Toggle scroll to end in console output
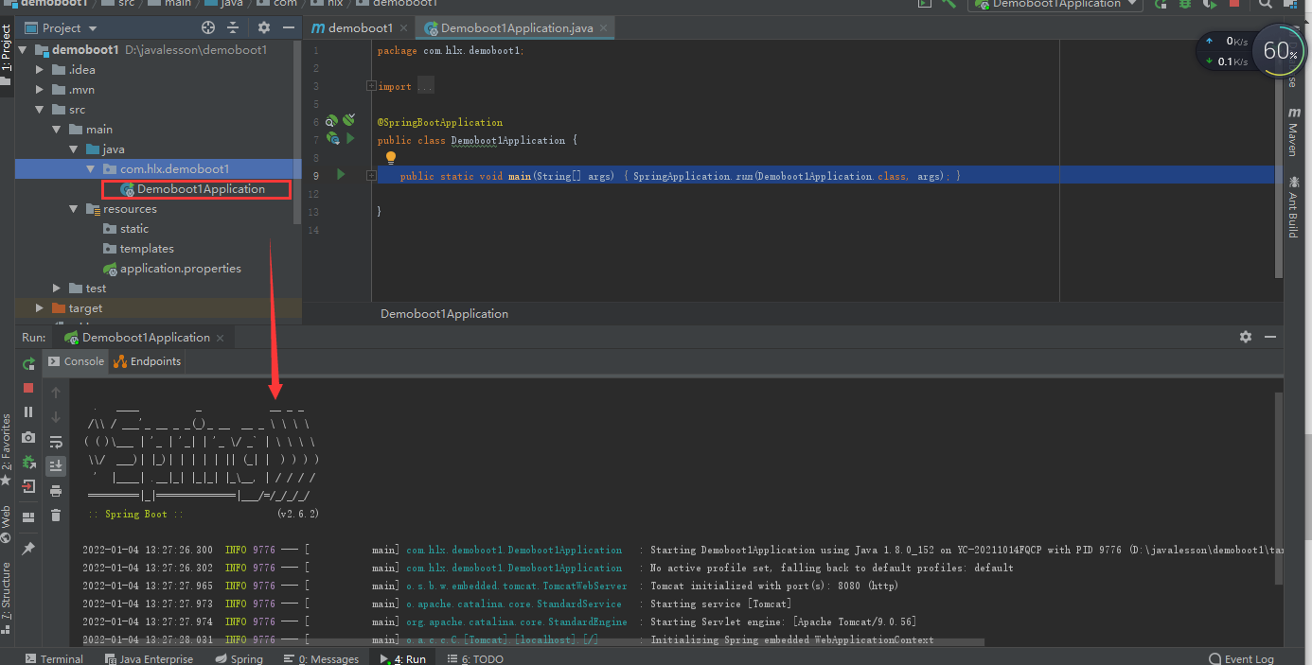The height and width of the screenshot is (665, 1312). (x=56, y=464)
